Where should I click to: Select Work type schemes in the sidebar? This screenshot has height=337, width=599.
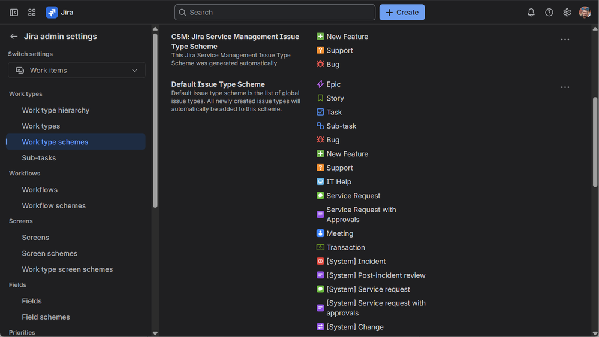[76, 142]
